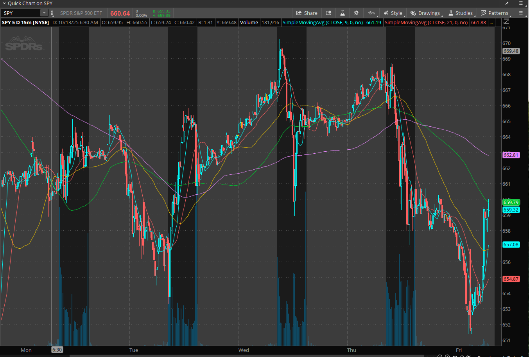Click the Tue label on time axis

134,350
